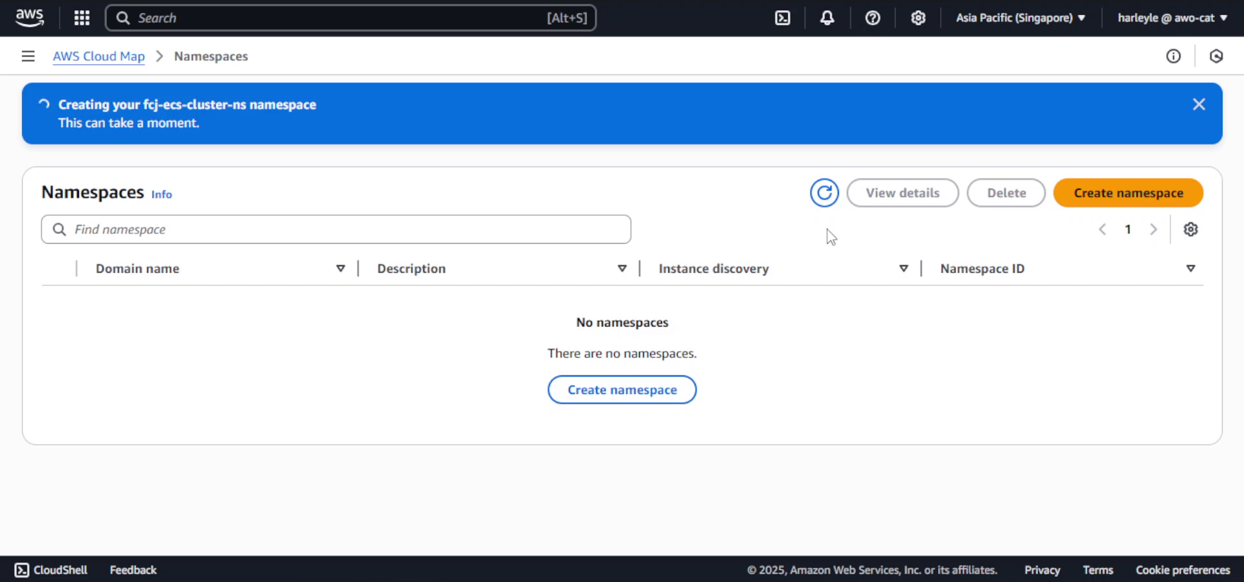Click the 'No namespaces' empty-state heading
The image size is (1244, 582).
coord(622,323)
